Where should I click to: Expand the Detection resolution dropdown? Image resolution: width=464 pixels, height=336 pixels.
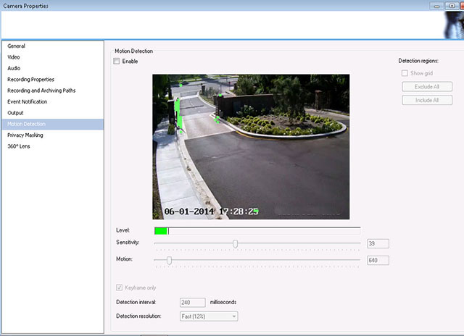209,316
